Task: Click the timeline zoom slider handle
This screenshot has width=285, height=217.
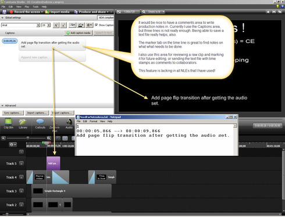Action: pos(28,138)
